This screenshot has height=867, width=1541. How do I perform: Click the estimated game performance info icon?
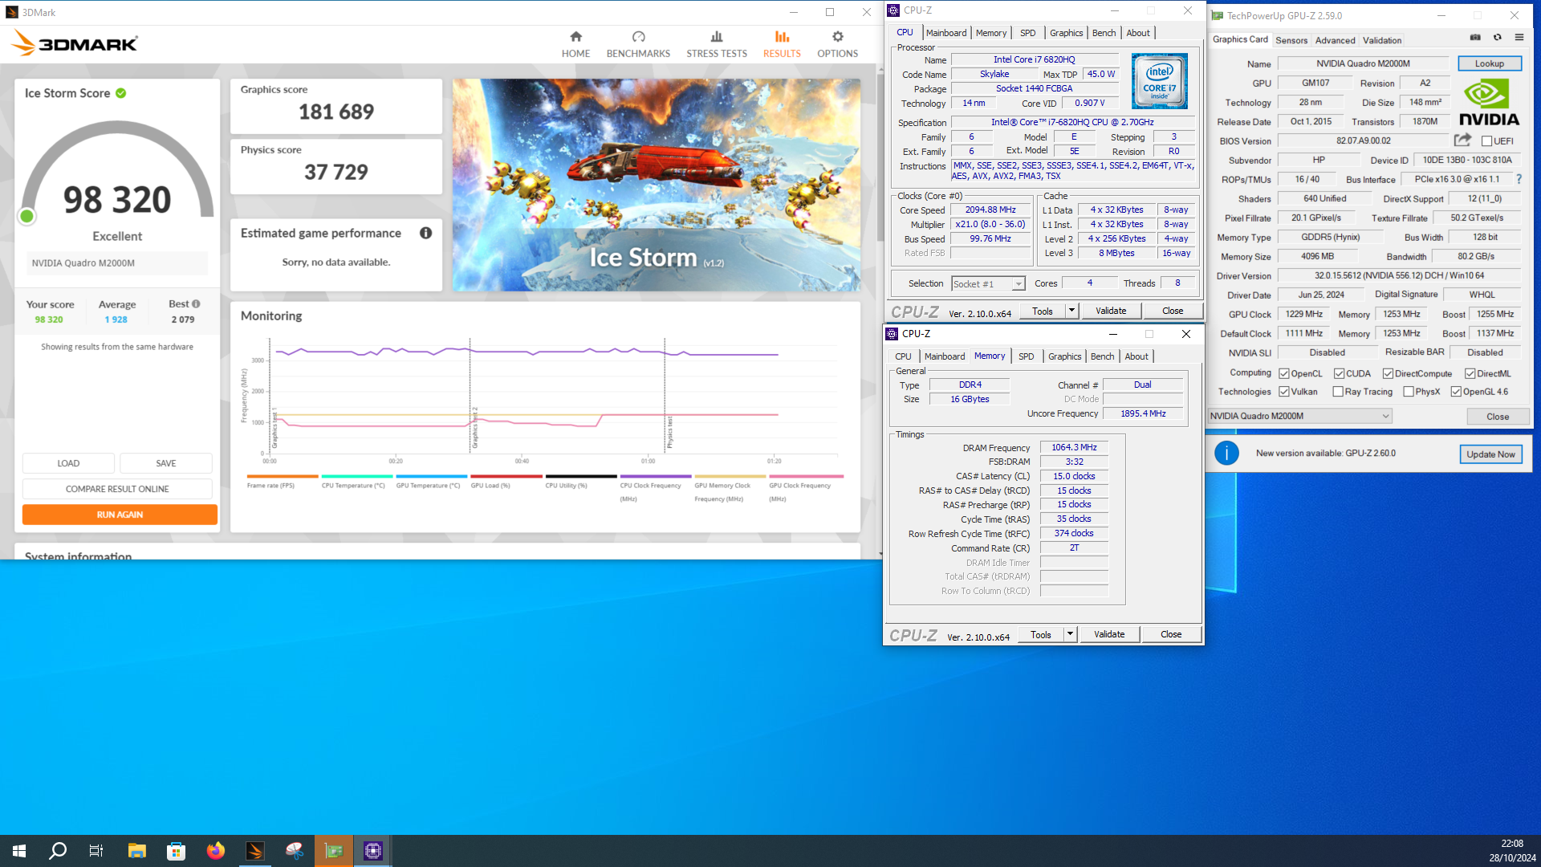coord(425,233)
